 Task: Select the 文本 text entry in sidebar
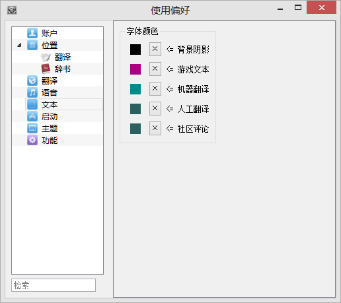[64, 104]
